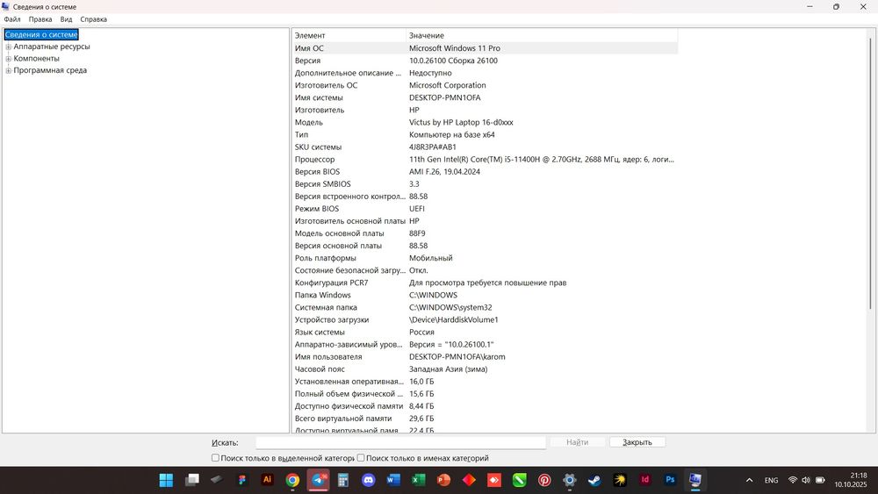Click the Victus by HP Laptop model value

click(x=461, y=122)
